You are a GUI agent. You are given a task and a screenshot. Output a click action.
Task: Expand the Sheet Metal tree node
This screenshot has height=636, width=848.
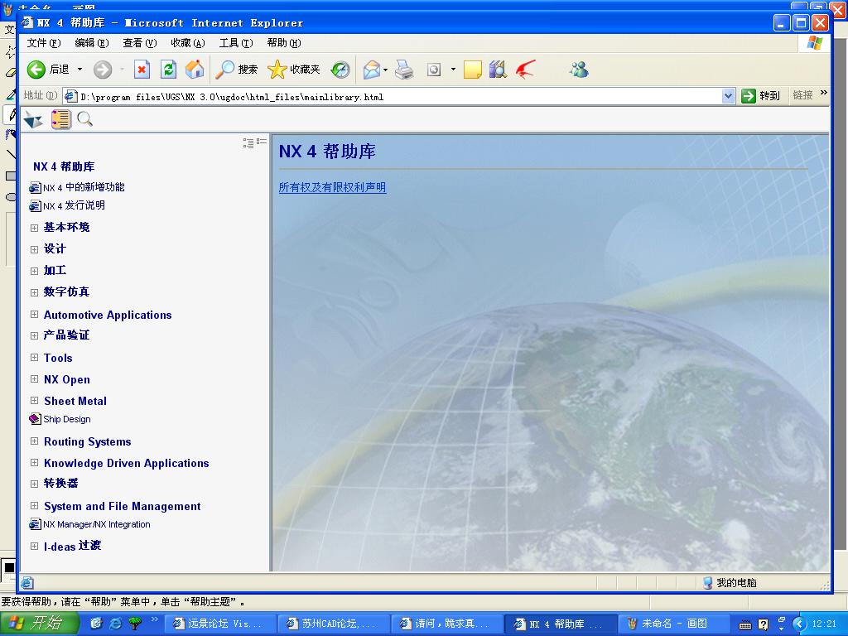34,401
